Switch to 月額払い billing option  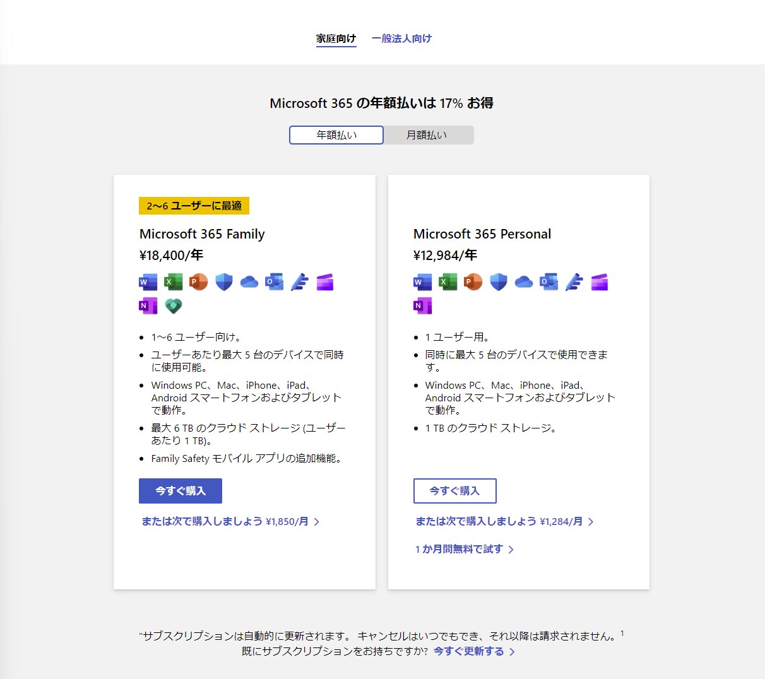(x=427, y=135)
